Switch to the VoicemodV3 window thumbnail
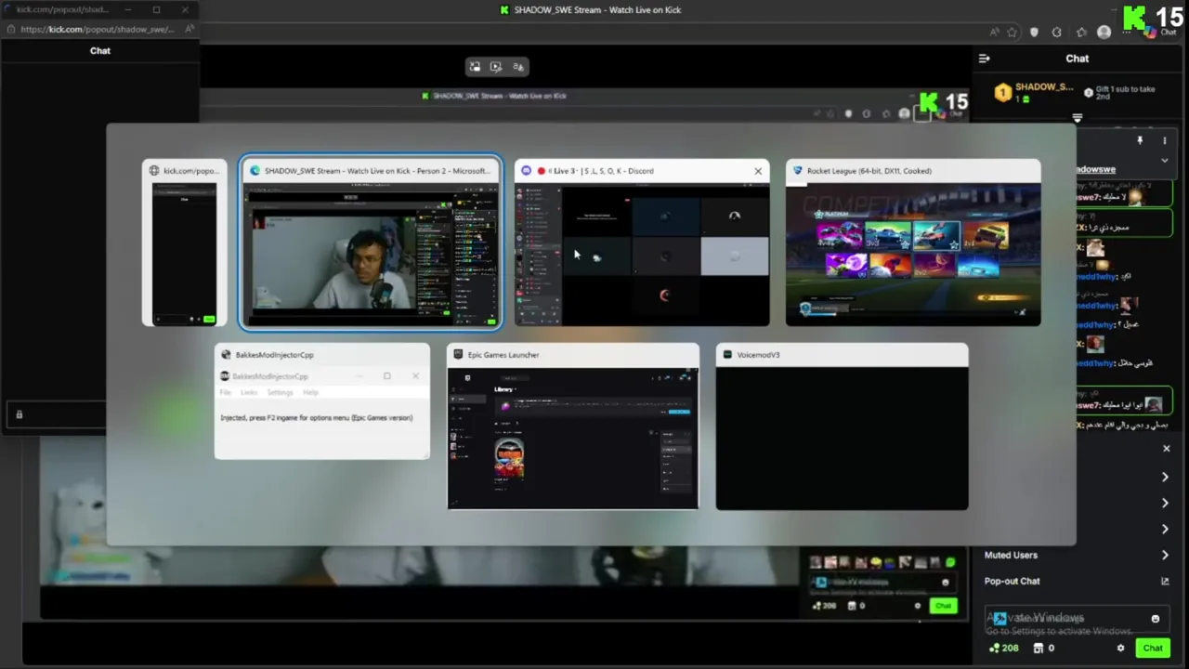This screenshot has width=1189, height=669. 842,426
